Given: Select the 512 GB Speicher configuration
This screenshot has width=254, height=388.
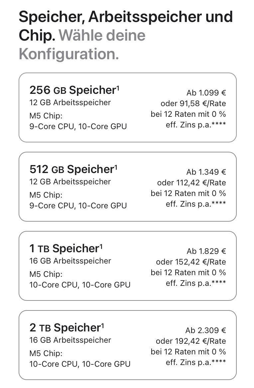Looking at the screenshot, I should tap(127, 187).
